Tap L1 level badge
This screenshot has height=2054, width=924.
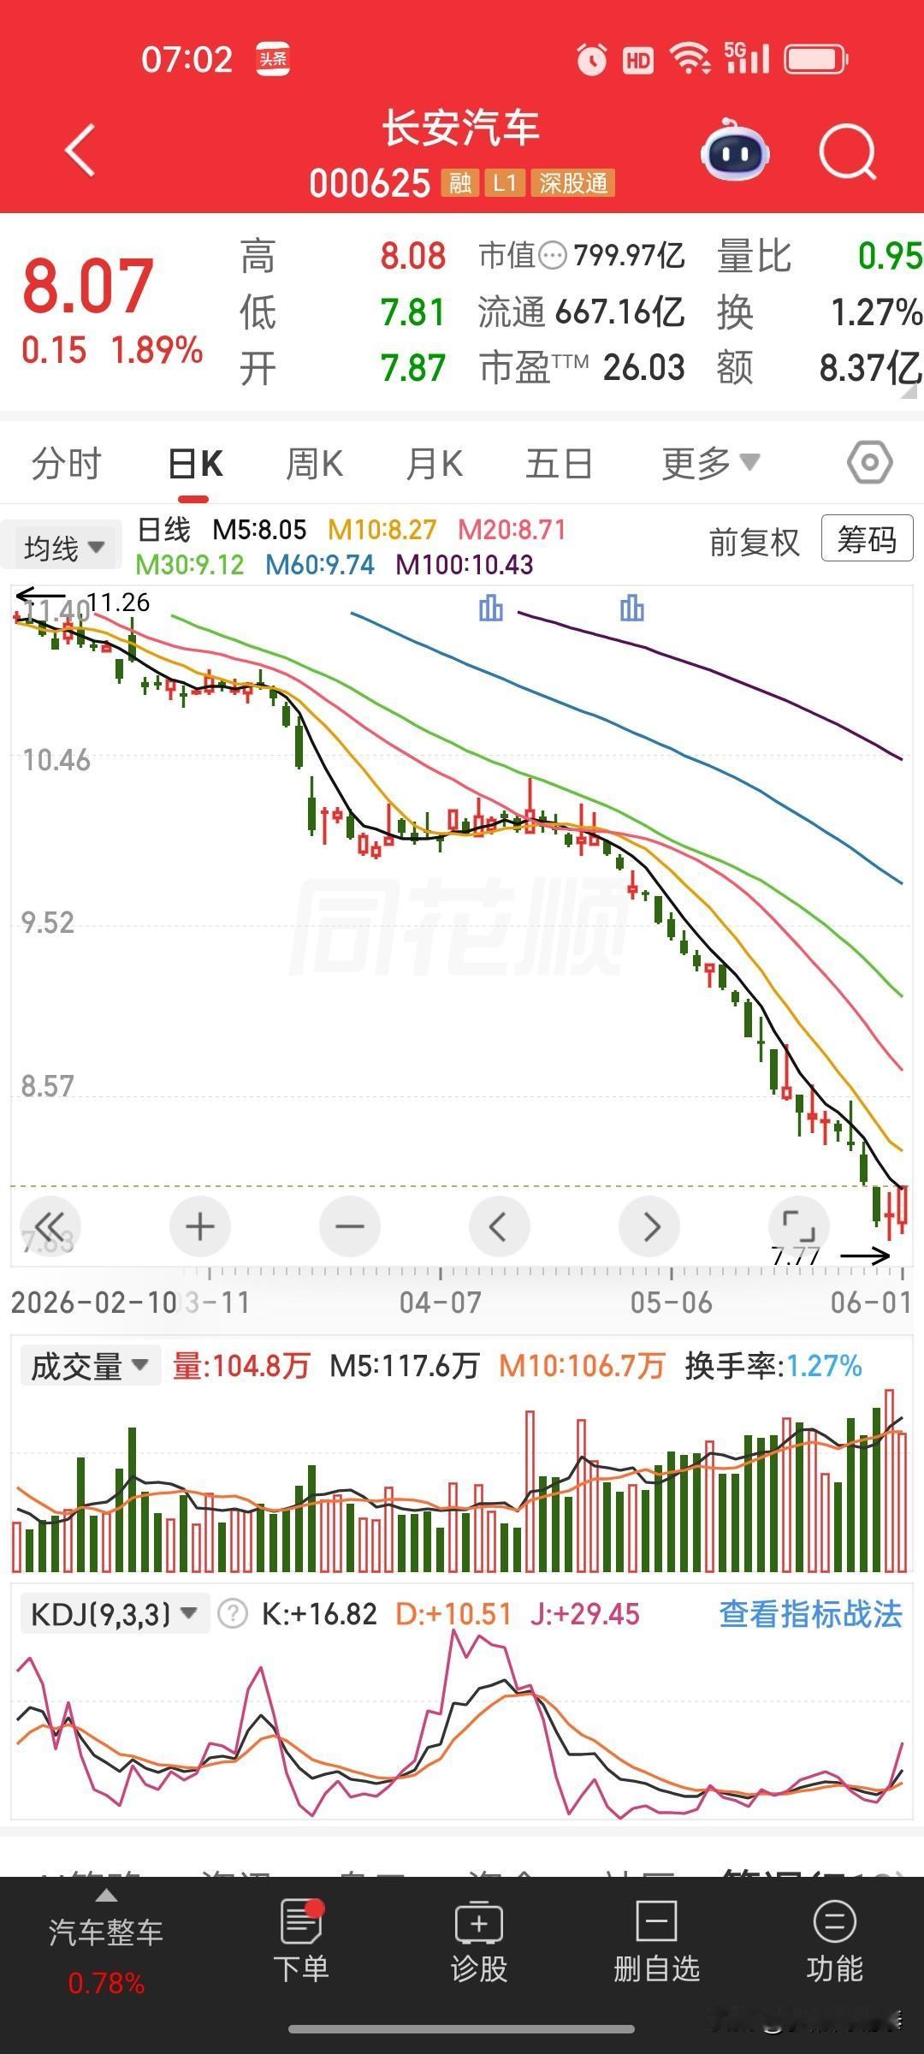click(504, 182)
